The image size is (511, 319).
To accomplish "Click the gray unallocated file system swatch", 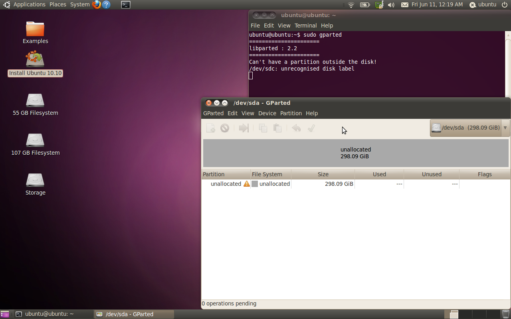I will (x=255, y=184).
